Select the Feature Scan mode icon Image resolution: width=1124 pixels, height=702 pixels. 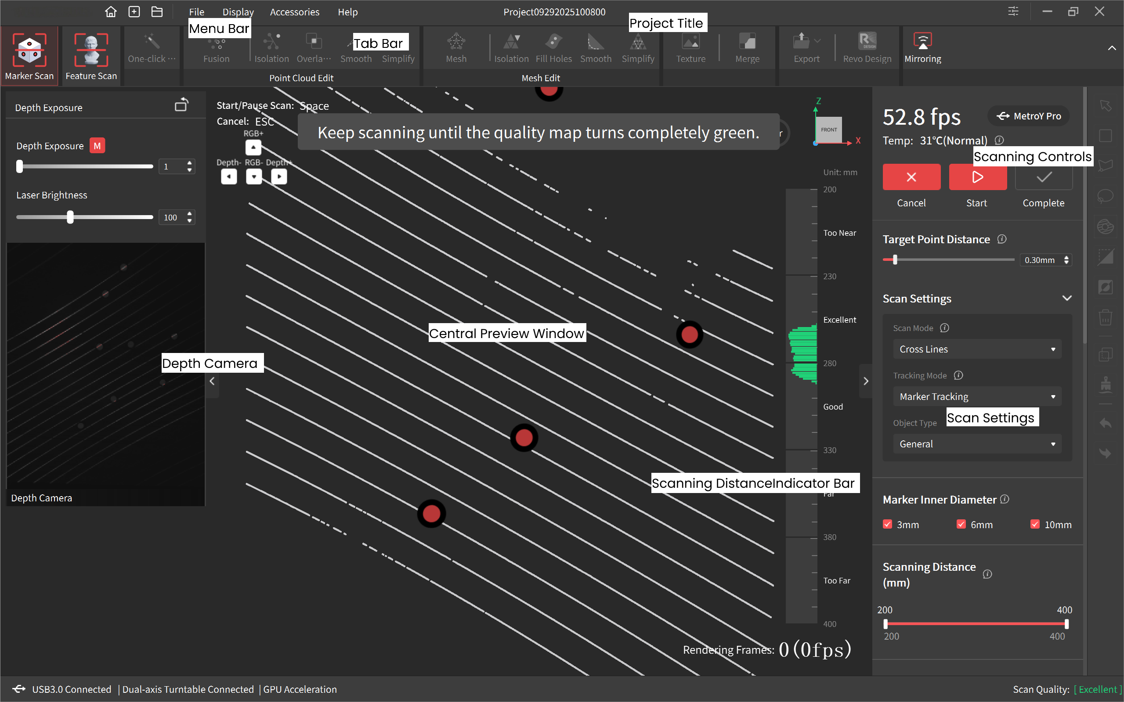click(x=91, y=50)
